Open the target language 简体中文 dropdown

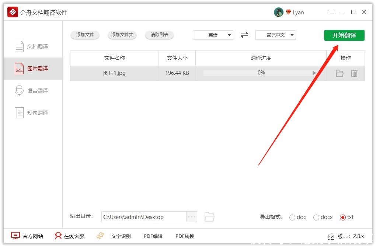275,35
